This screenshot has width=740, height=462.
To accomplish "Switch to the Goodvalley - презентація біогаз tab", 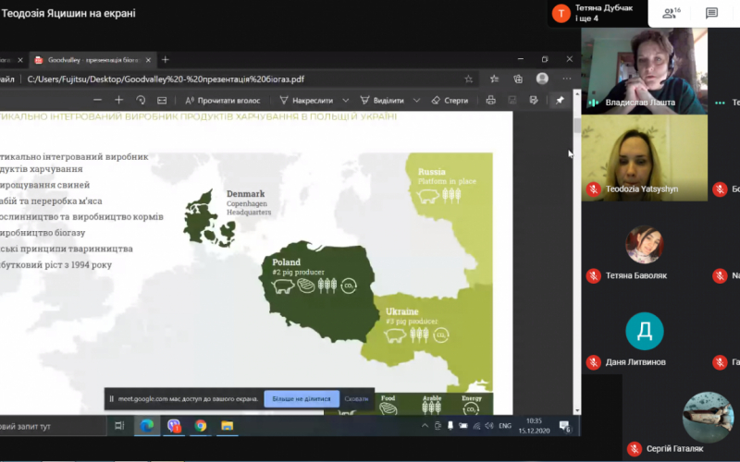I will tap(93, 60).
